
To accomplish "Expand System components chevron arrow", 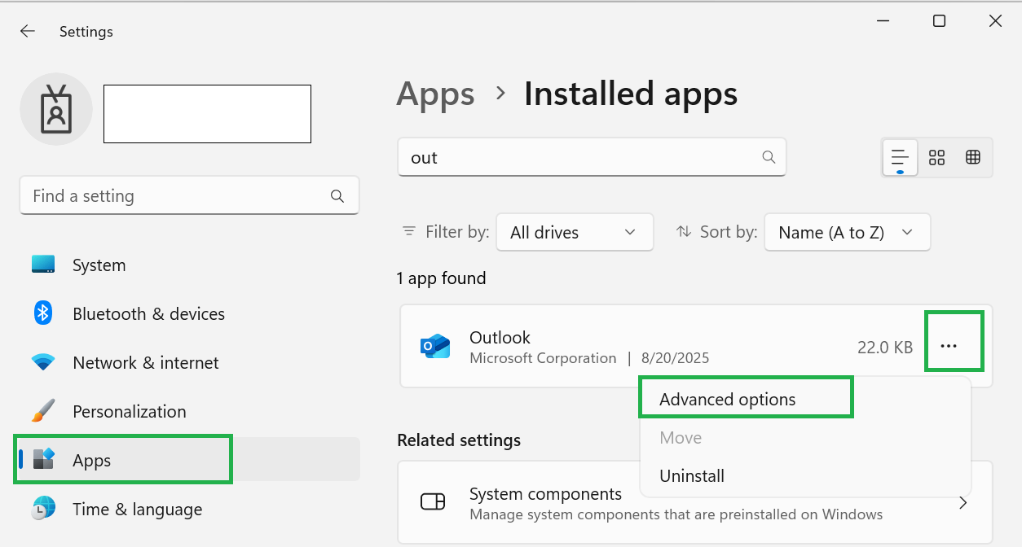I will pyautogui.click(x=963, y=503).
